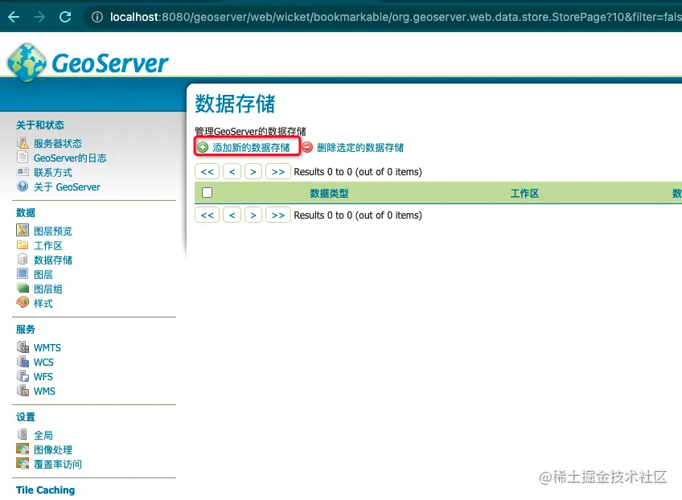The image size is (682, 500).
Task: Click the GeoServer logs document icon
Action: pyautogui.click(x=23, y=157)
